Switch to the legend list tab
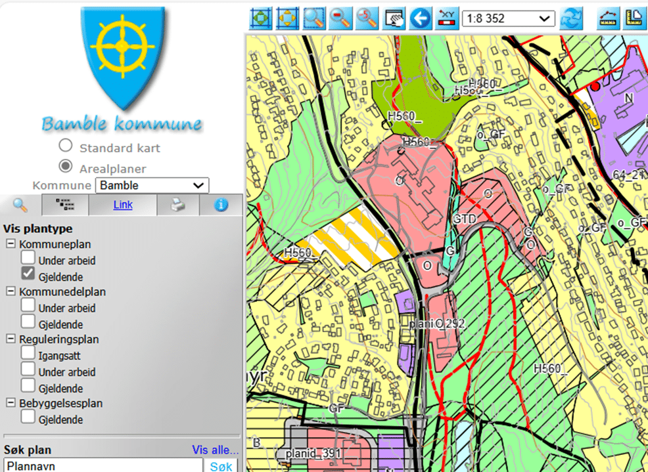Image resolution: width=648 pixels, height=472 pixels. pyautogui.click(x=65, y=205)
